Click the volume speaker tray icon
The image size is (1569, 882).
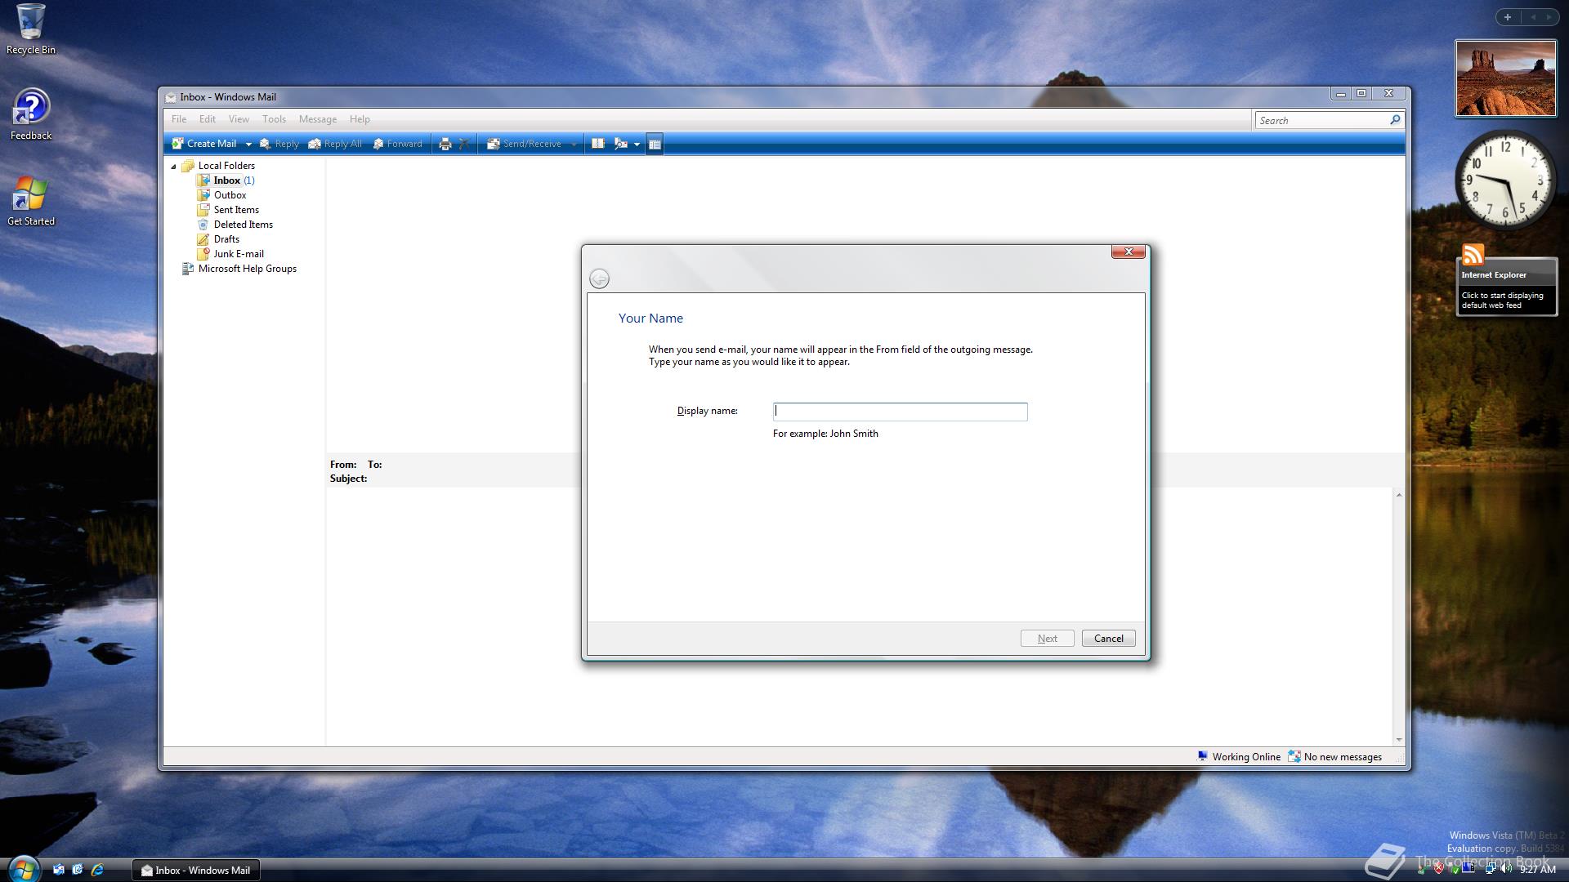[1505, 870]
